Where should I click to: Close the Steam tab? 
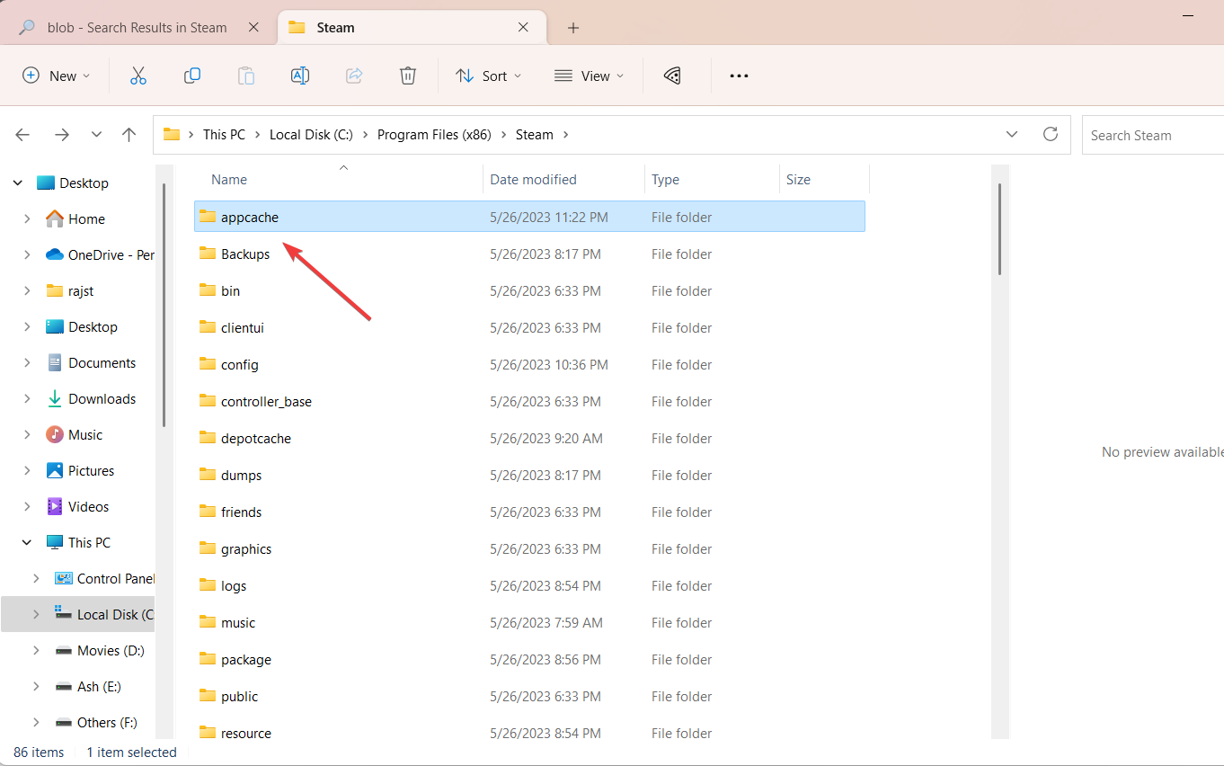[523, 28]
